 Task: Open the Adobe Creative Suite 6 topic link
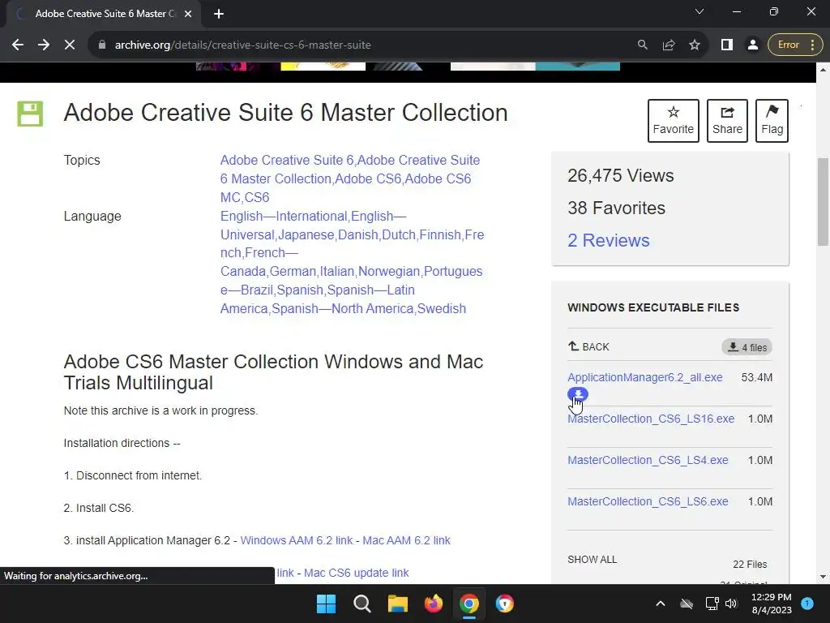tap(286, 160)
